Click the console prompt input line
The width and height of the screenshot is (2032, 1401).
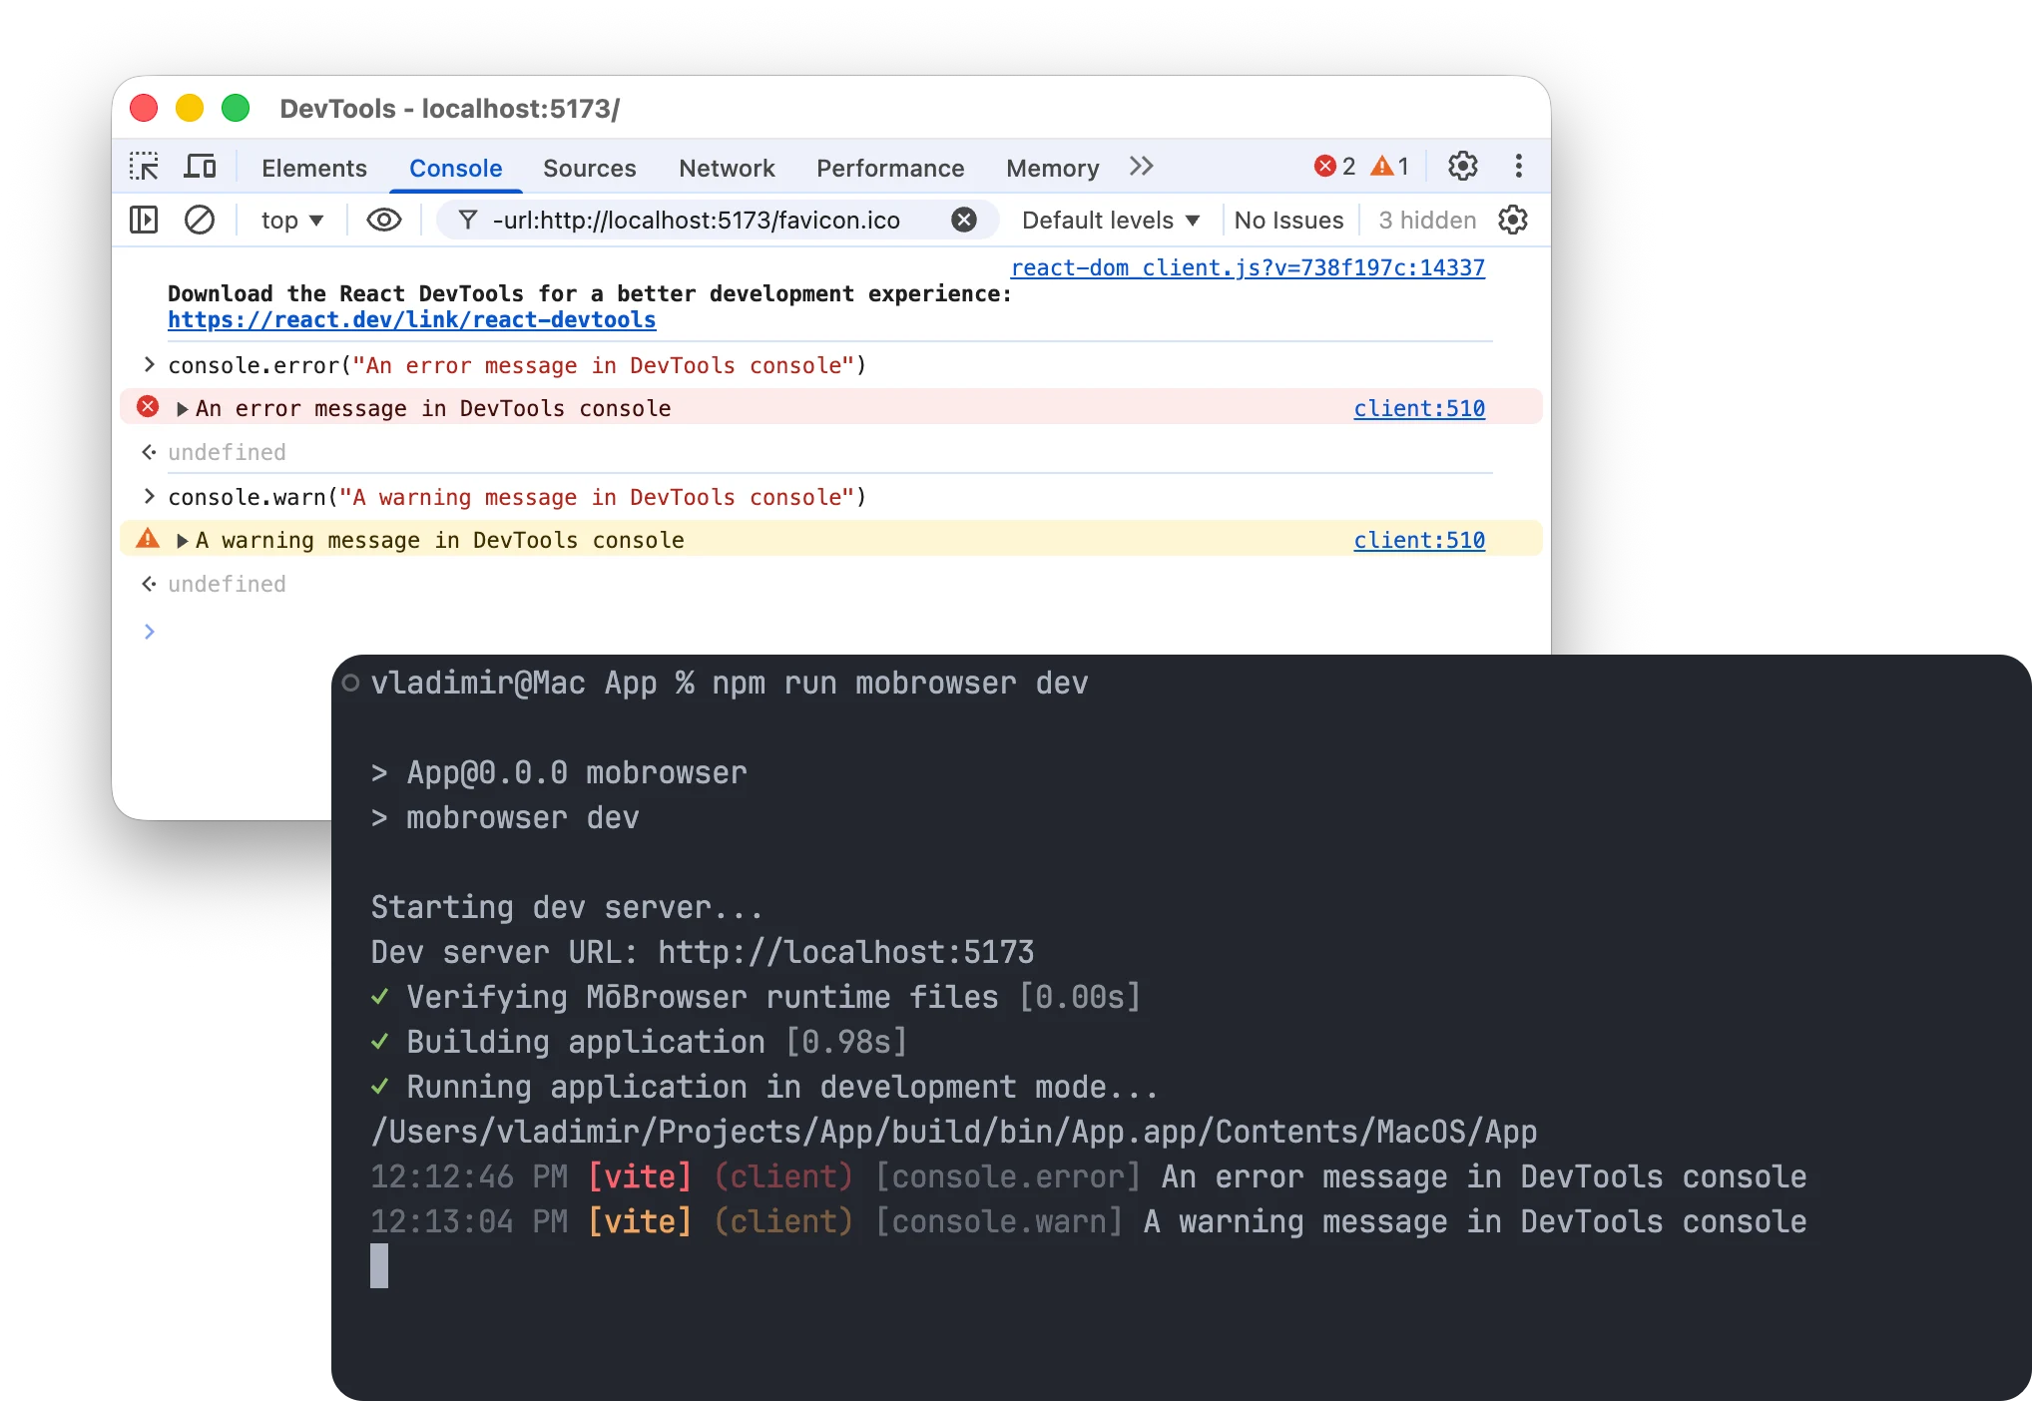(x=399, y=631)
